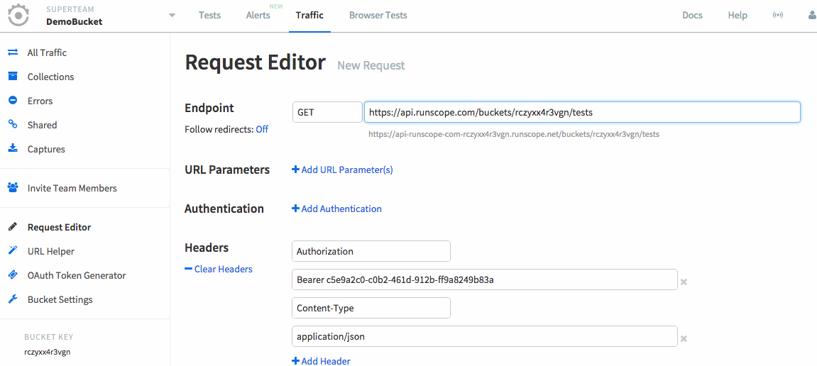Open URL Helper in sidebar

(51, 252)
